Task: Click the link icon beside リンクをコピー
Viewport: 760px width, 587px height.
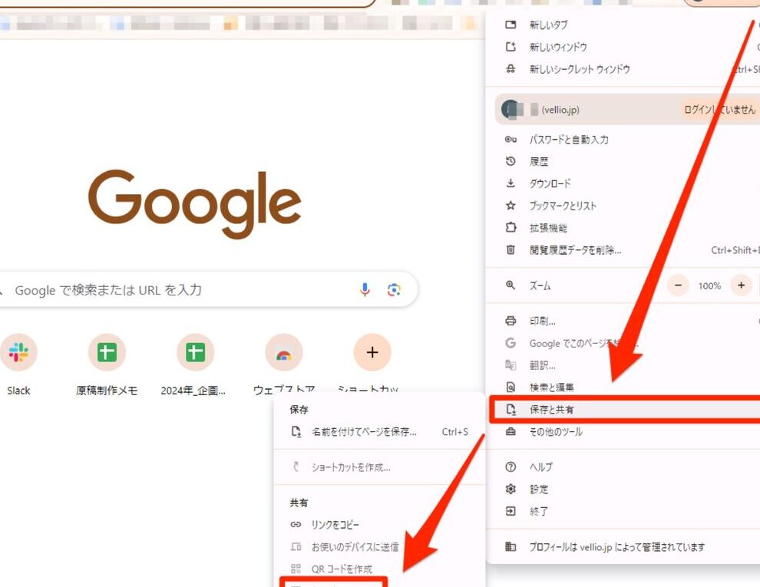Action: coord(296,525)
